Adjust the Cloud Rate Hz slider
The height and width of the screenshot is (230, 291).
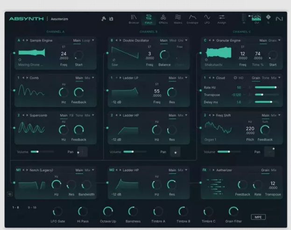pos(267,87)
